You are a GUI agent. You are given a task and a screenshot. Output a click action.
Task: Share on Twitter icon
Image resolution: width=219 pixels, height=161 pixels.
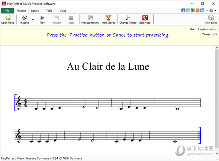pyautogui.click(x=188, y=11)
